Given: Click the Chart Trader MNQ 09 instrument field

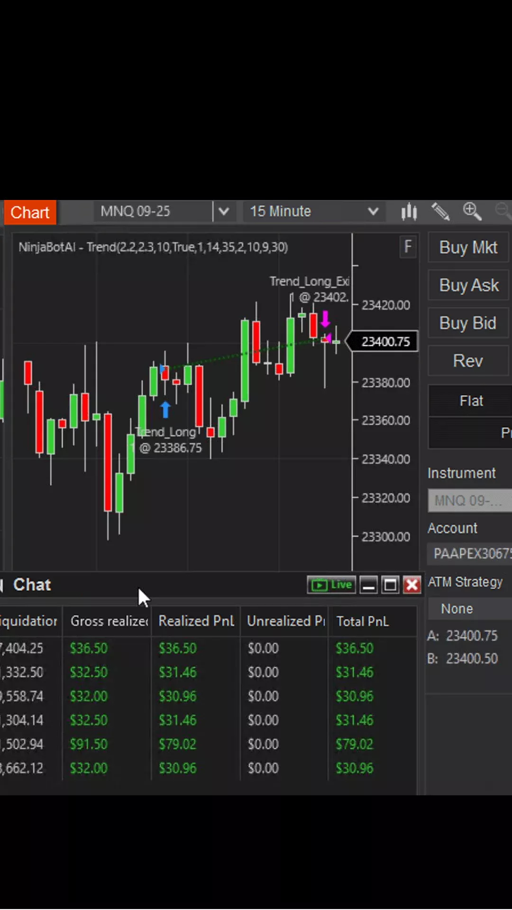Looking at the screenshot, I should click(x=469, y=500).
